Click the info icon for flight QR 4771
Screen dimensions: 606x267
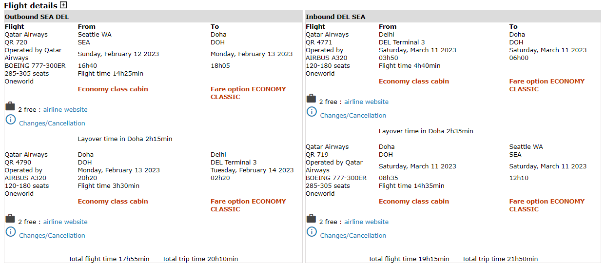pyautogui.click(x=312, y=112)
